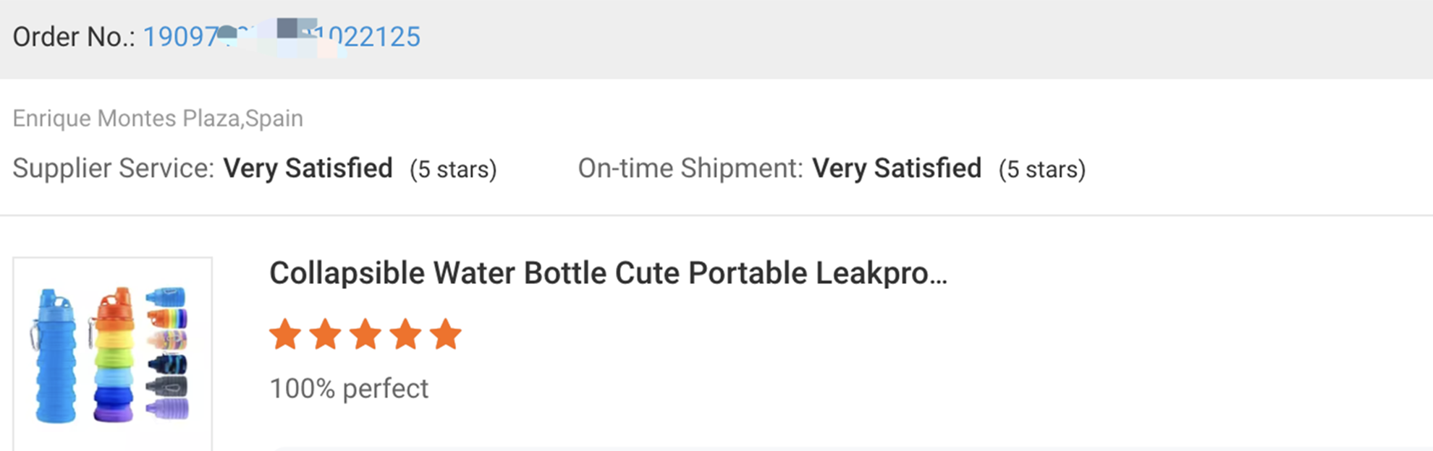1433x451 pixels.
Task: Click the first orange rating star
Action: coord(285,335)
